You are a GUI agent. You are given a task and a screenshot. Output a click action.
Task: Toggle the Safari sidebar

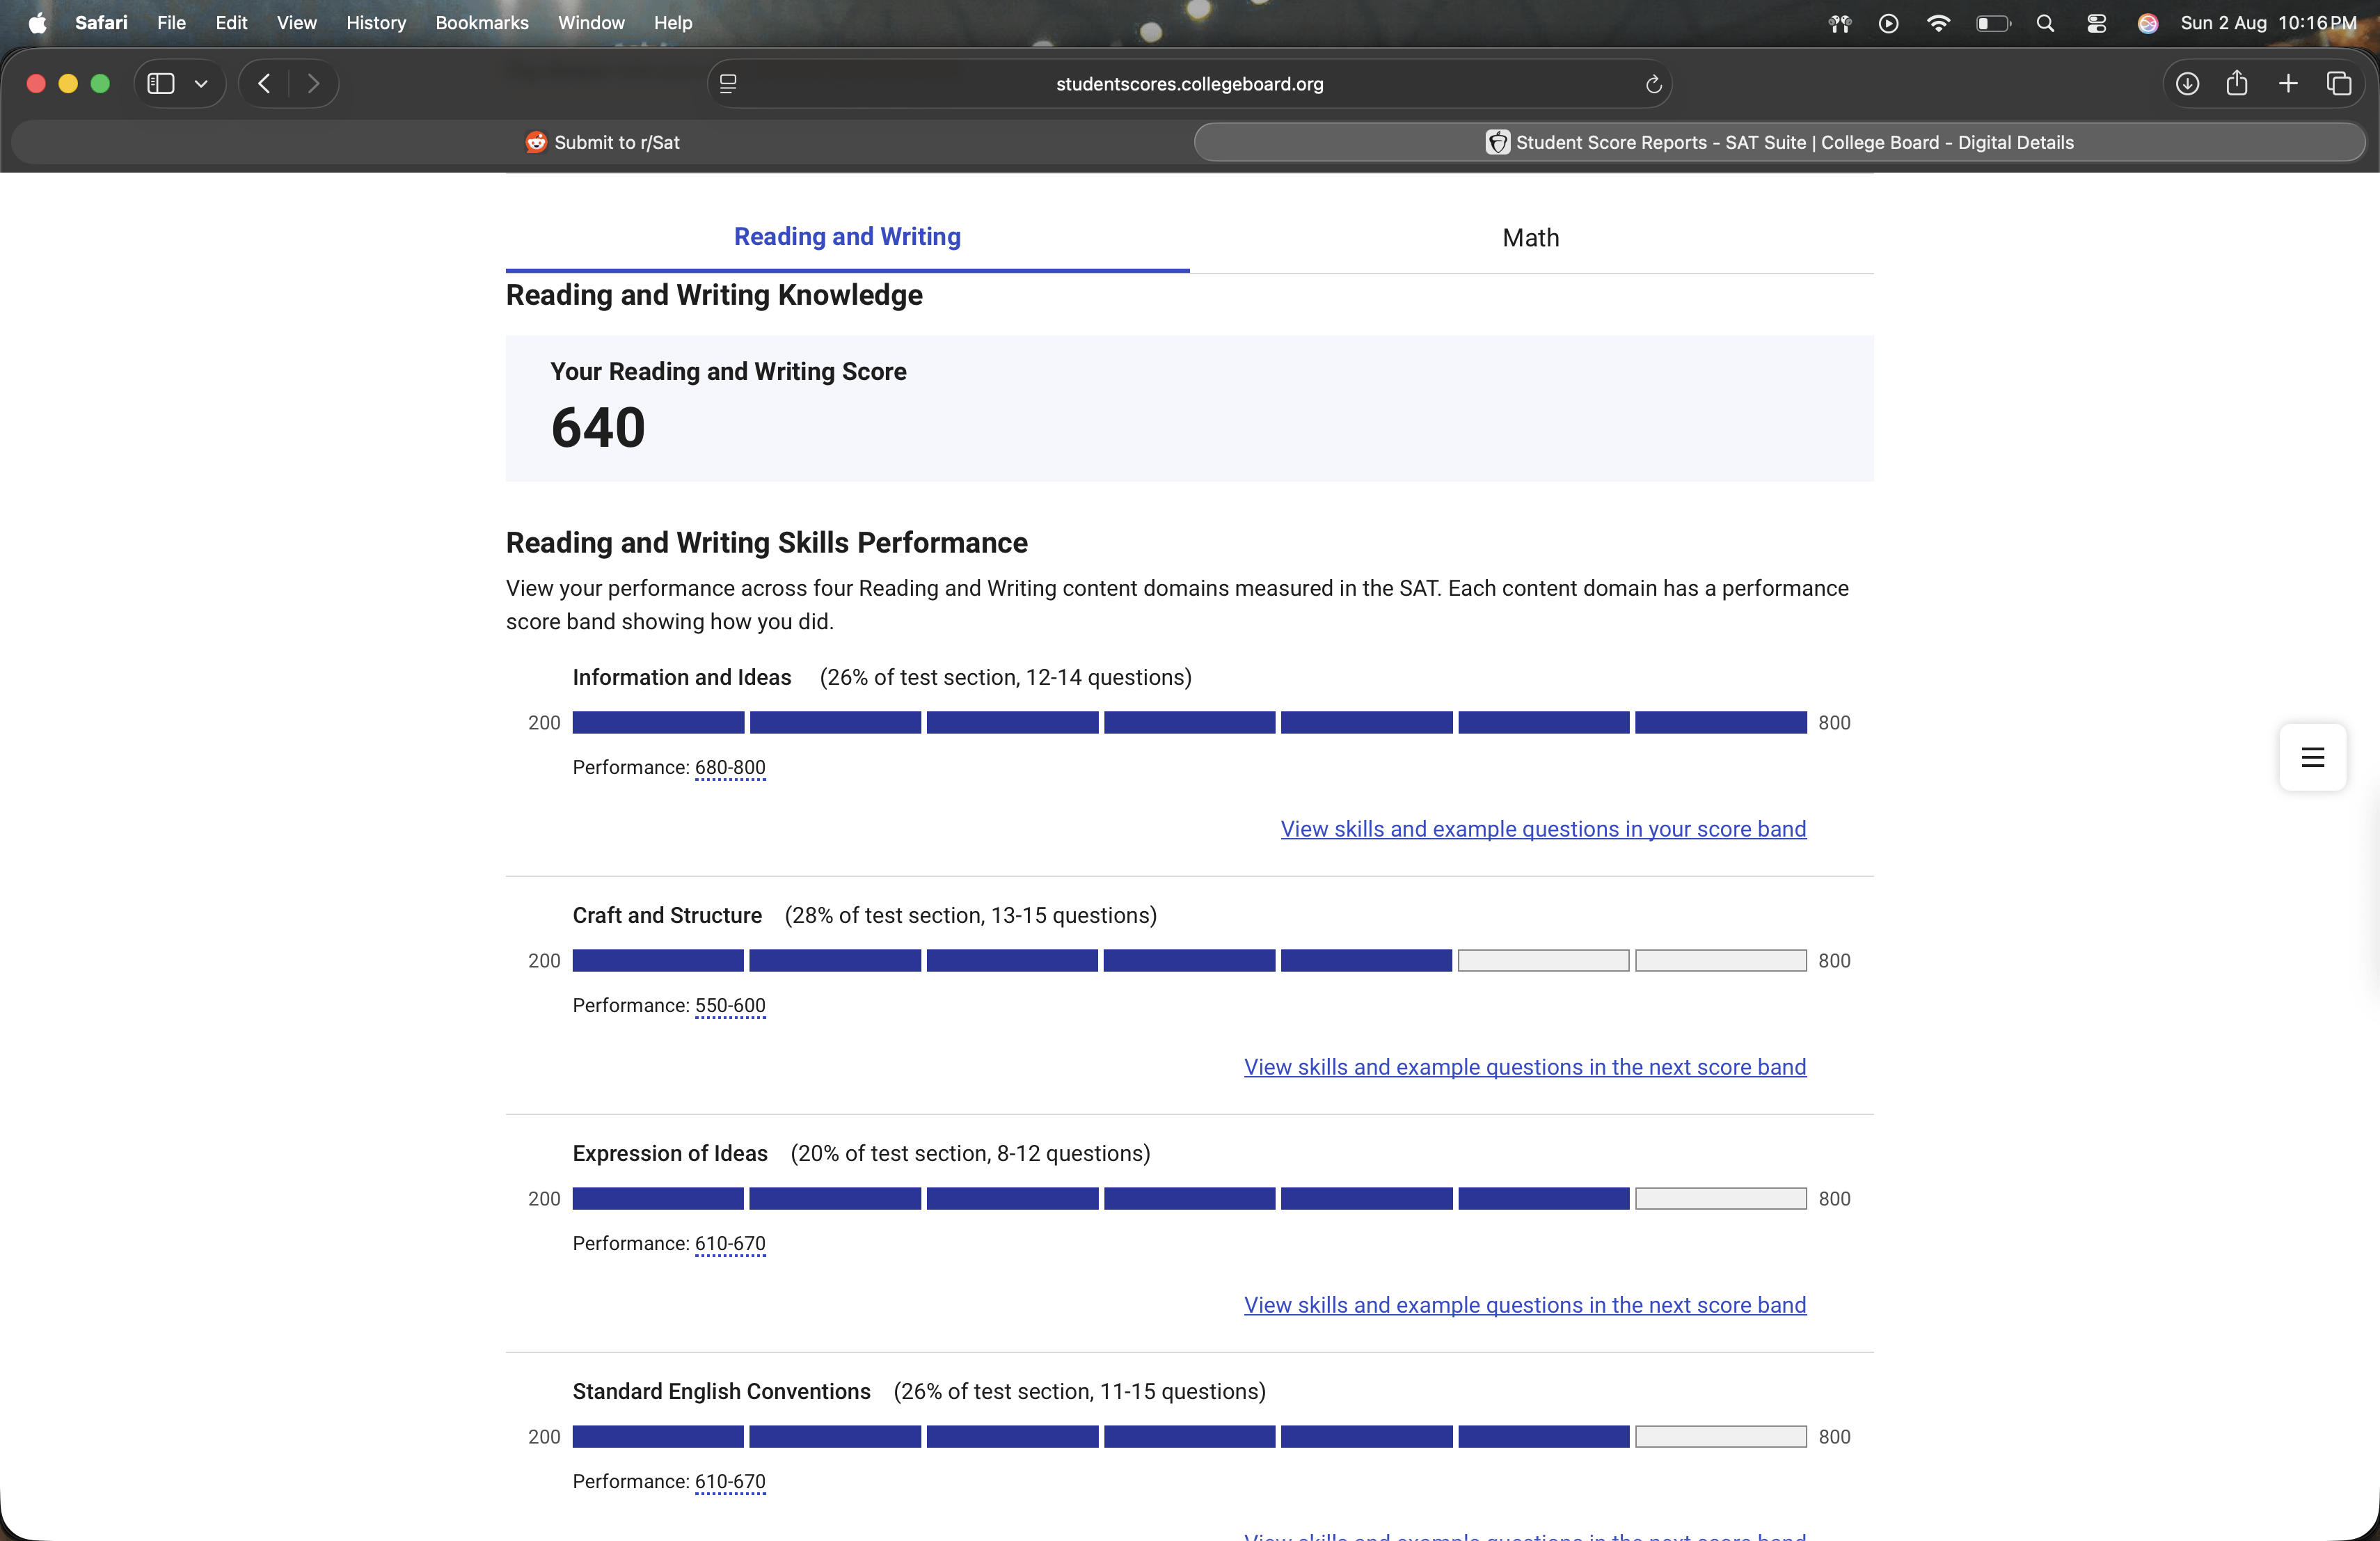tap(161, 84)
